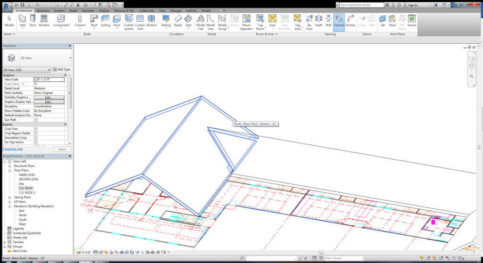Open the Massing & Site tab

[x=124, y=10]
